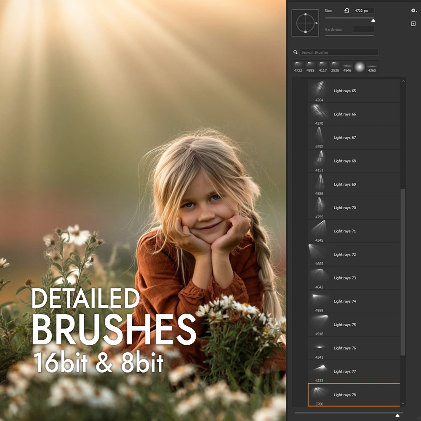
Task: Pick the soft round recent brush
Action: 359,67
